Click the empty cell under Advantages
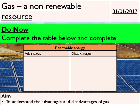 [x=47, y=74]
